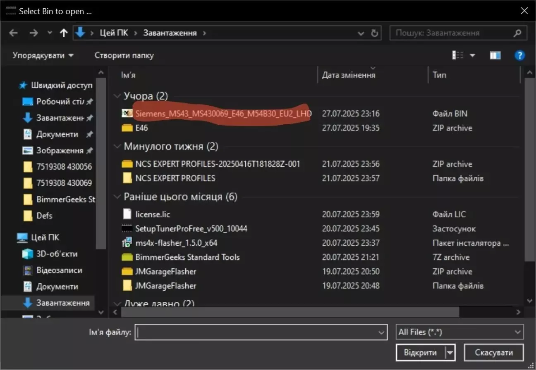Collapse the Дуже давно group
Screen dimensions: 536x370
click(x=117, y=305)
